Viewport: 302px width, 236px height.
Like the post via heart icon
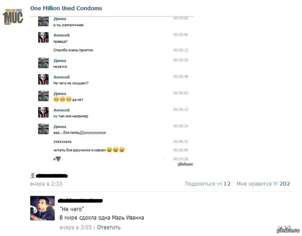tap(276, 184)
